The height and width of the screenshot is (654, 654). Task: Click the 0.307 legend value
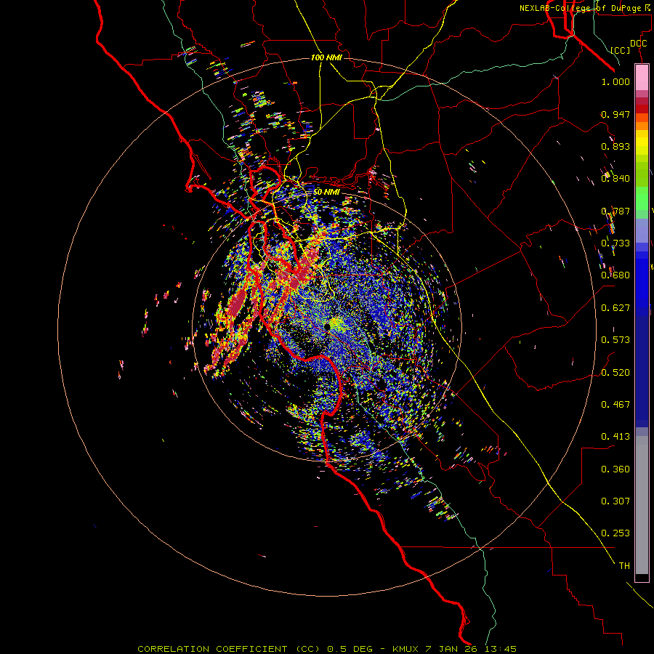click(615, 501)
